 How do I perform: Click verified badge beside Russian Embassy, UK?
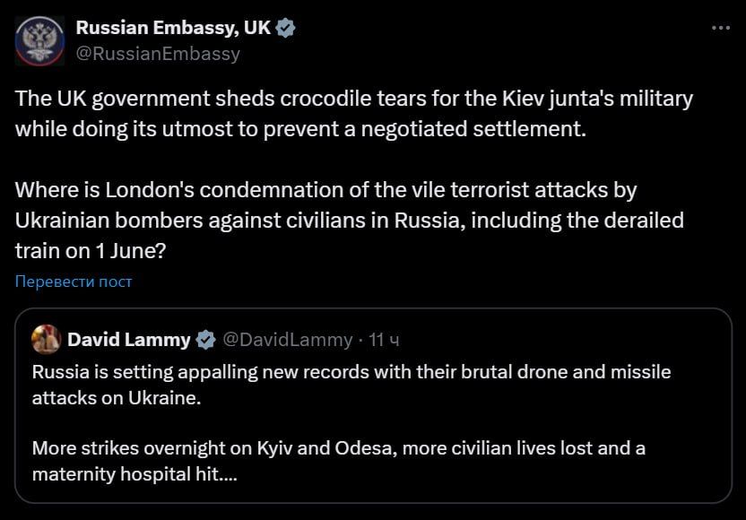(286, 28)
